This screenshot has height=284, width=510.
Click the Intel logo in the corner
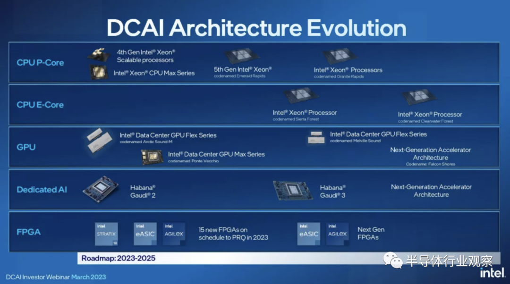[493, 273]
